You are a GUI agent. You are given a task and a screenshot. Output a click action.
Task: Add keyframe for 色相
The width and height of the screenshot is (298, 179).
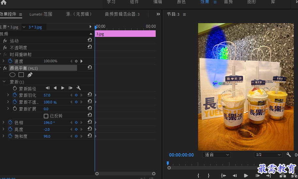[x=76, y=123]
